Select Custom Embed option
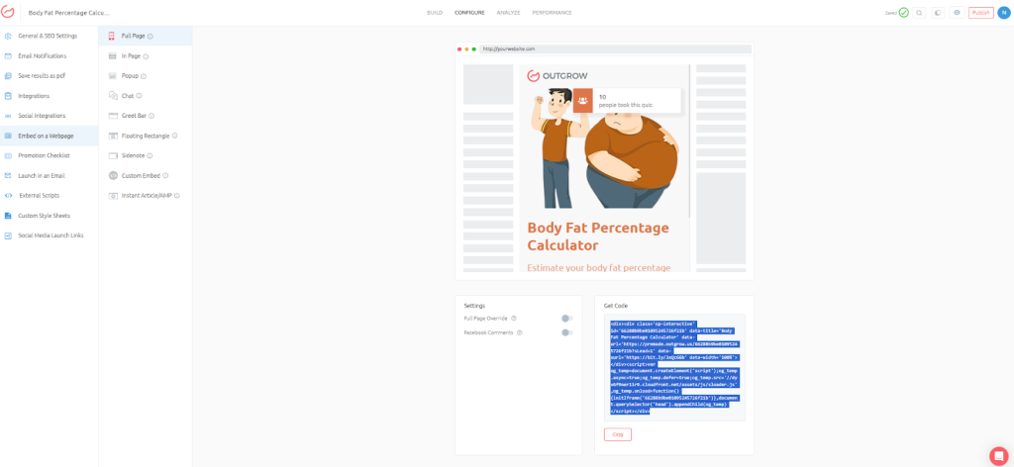 (x=139, y=176)
